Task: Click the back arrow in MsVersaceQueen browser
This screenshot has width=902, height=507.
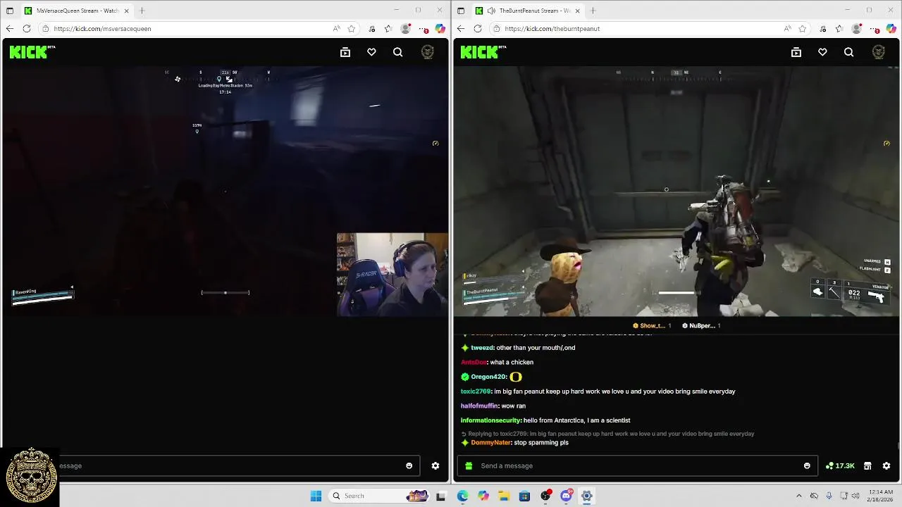Action: tap(9, 29)
